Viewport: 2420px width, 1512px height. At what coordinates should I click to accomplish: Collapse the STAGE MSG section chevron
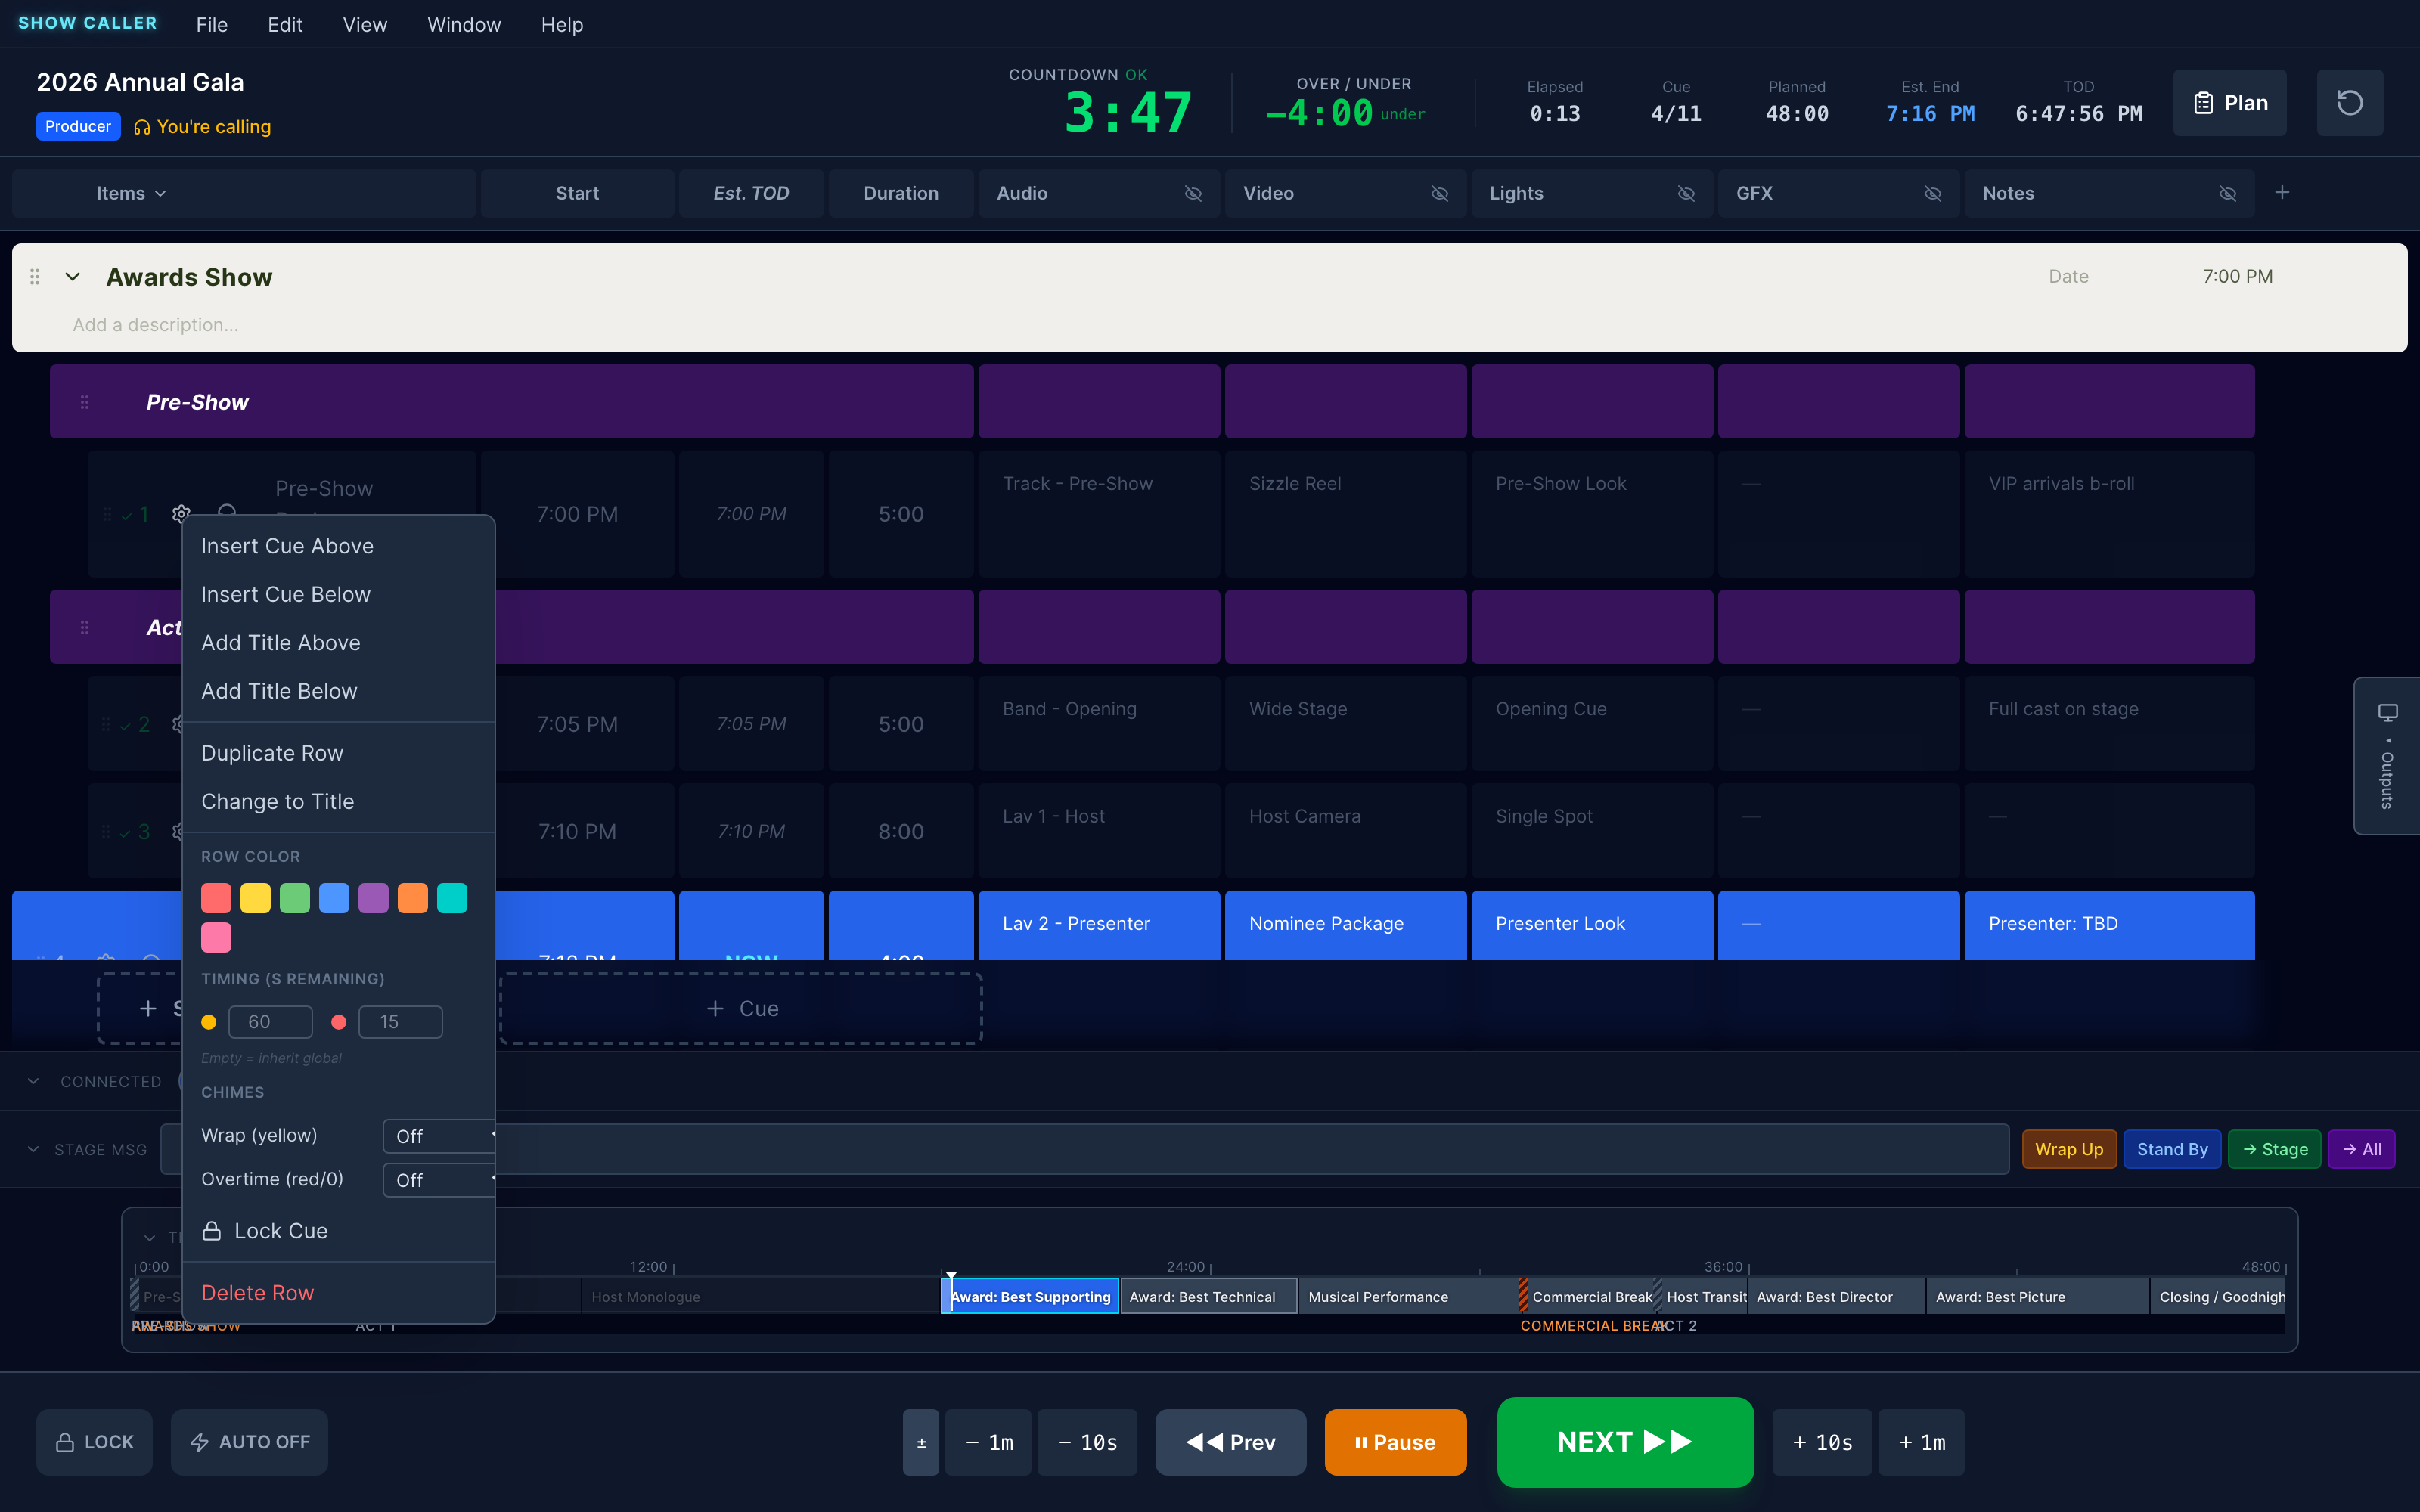(34, 1150)
